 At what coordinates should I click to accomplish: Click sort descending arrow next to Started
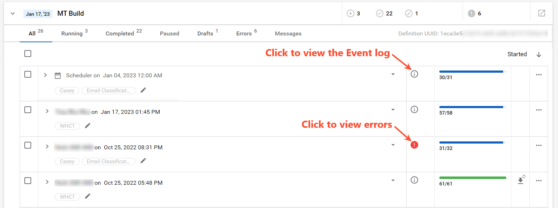click(539, 54)
